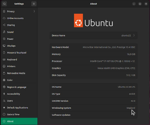
Task: Open the hamburger menu in Settings header
Action: click(x=34, y=4)
